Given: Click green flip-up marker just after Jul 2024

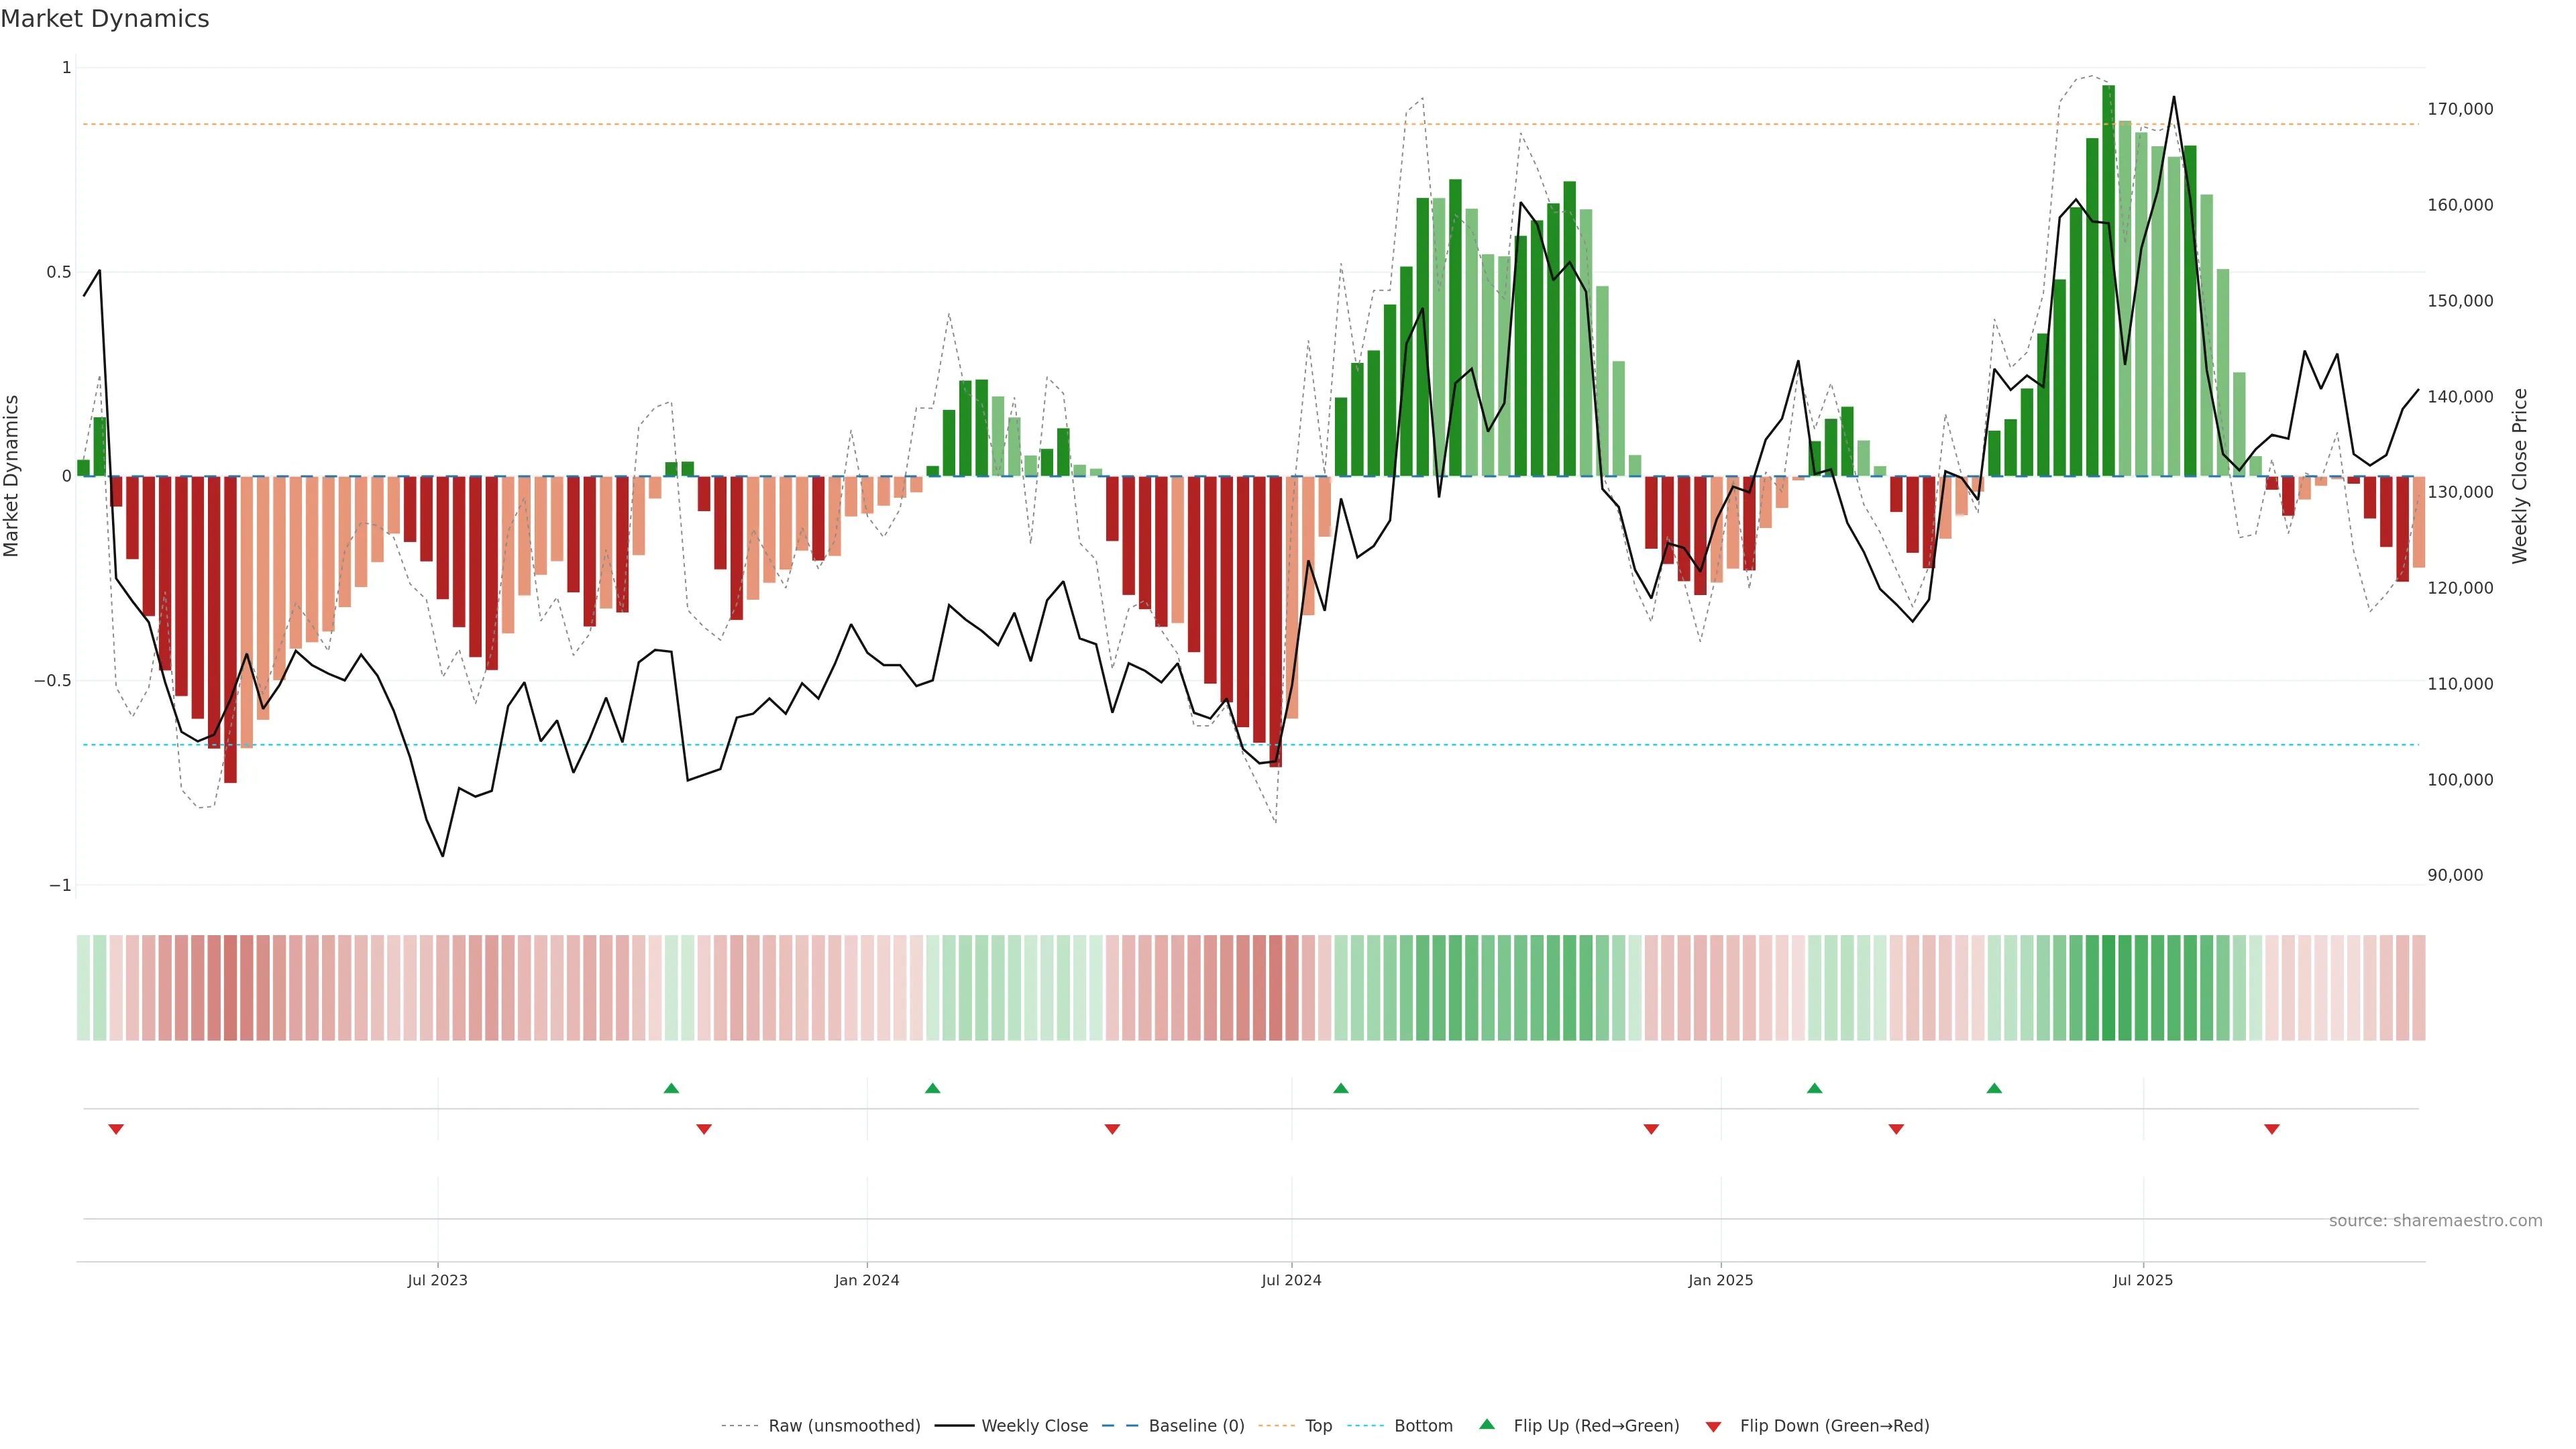Looking at the screenshot, I should 1341,1088.
